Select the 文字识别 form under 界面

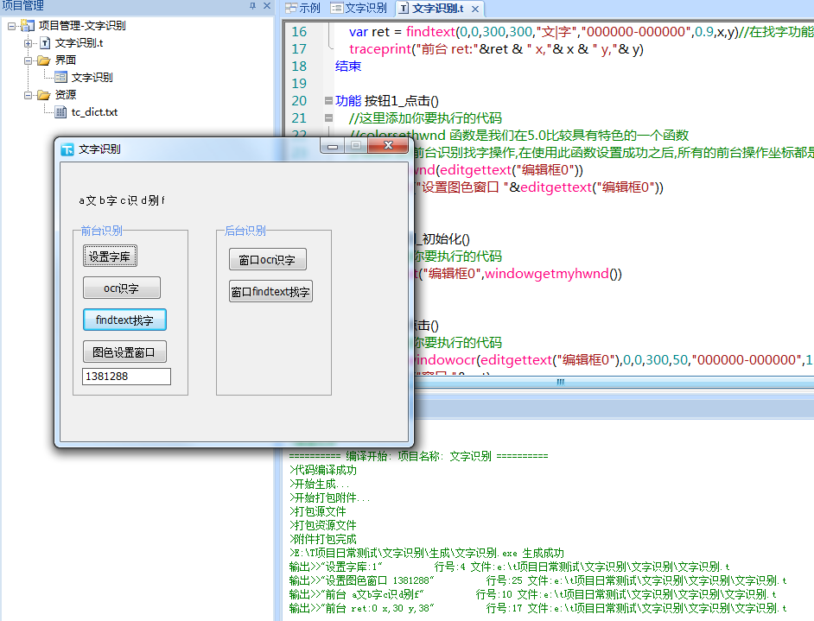point(92,78)
